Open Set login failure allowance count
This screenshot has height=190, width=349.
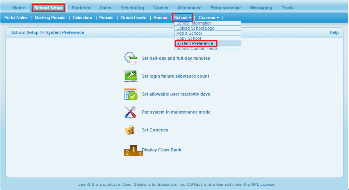click(x=176, y=76)
